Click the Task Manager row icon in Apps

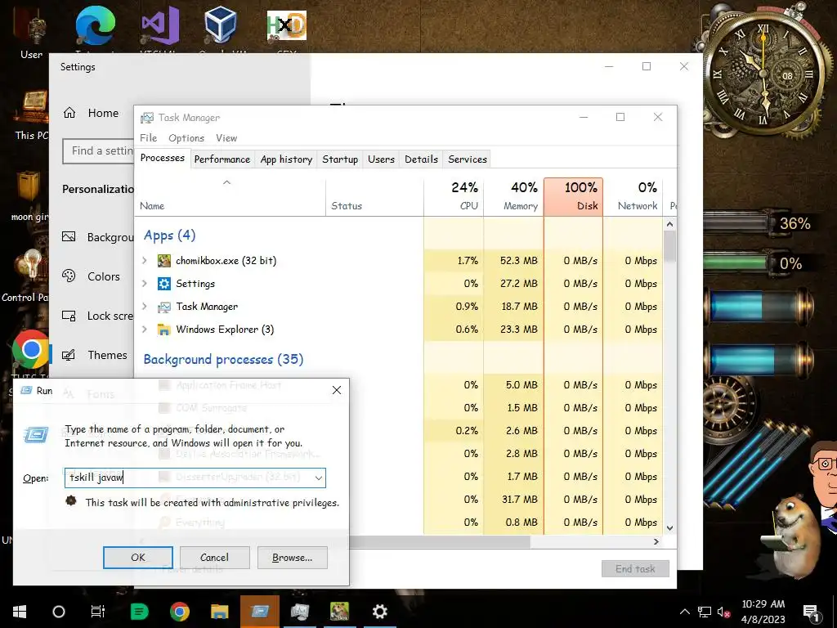pos(163,307)
